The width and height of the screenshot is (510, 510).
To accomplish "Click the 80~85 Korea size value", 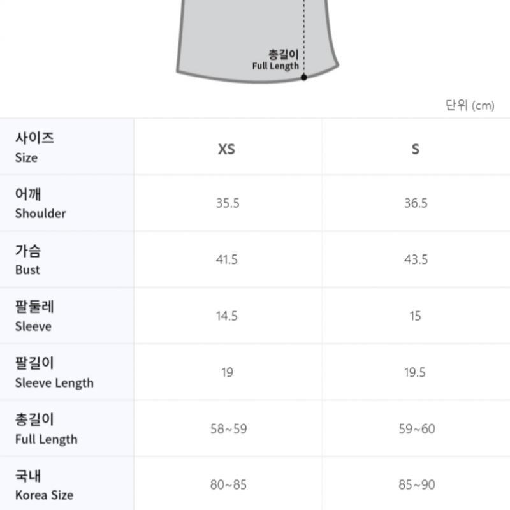I will click(228, 485).
